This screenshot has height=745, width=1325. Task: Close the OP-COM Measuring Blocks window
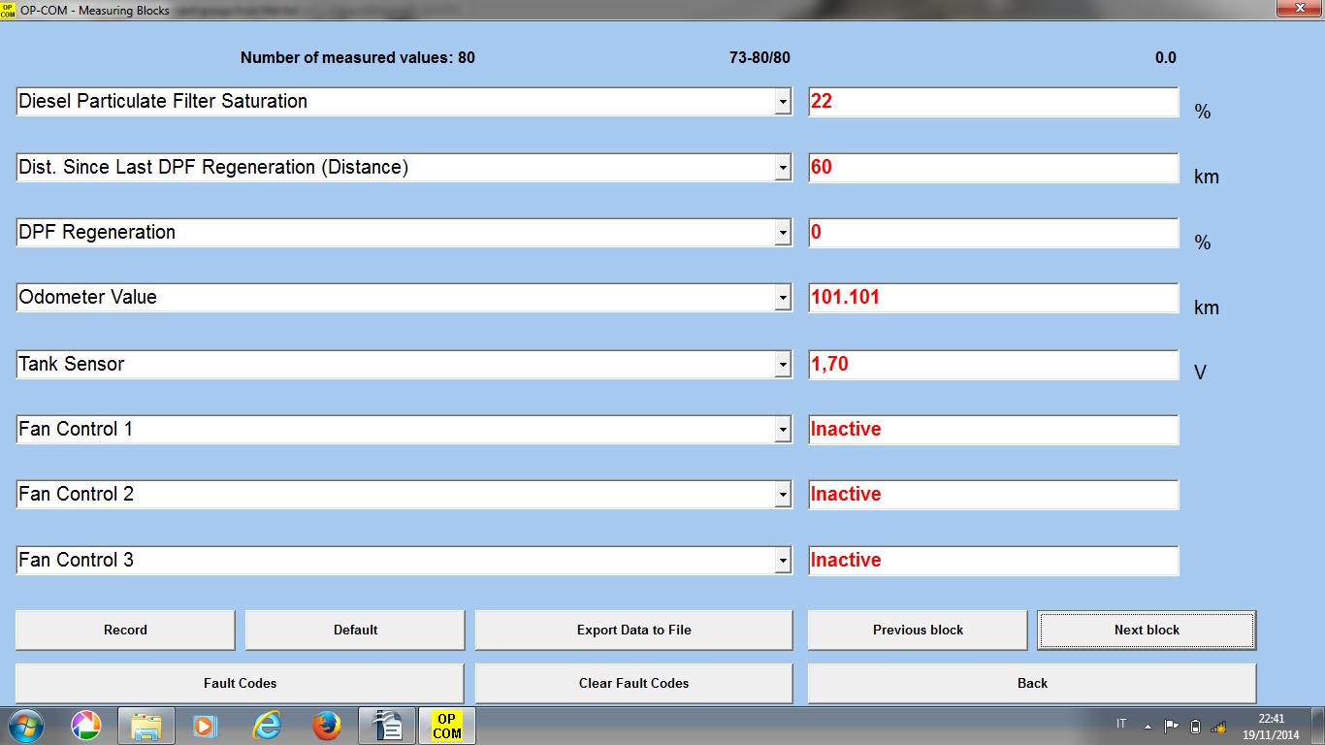(1299, 10)
